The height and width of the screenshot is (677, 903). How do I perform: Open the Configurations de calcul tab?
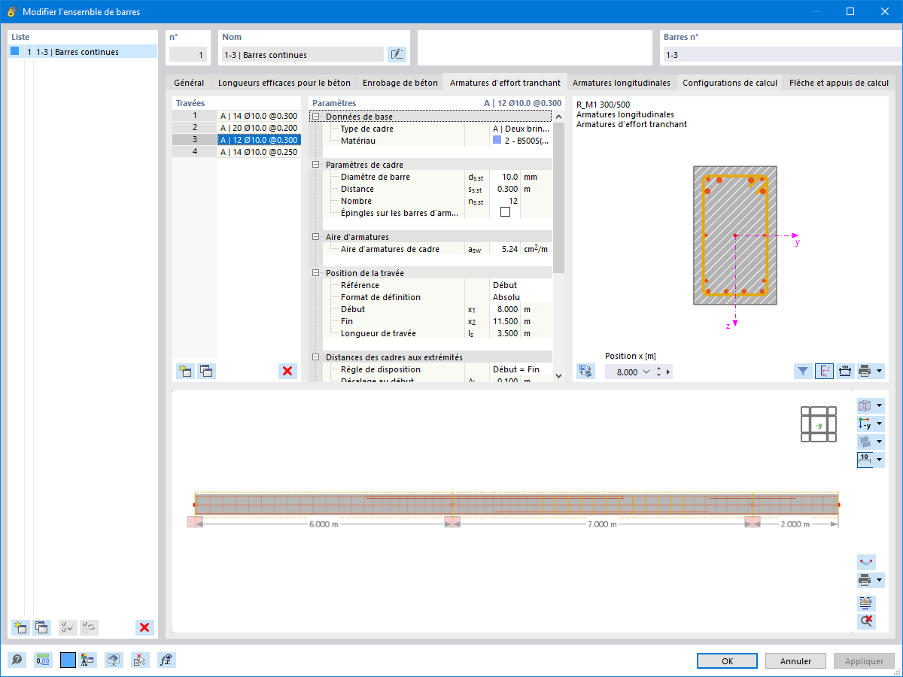pyautogui.click(x=729, y=83)
